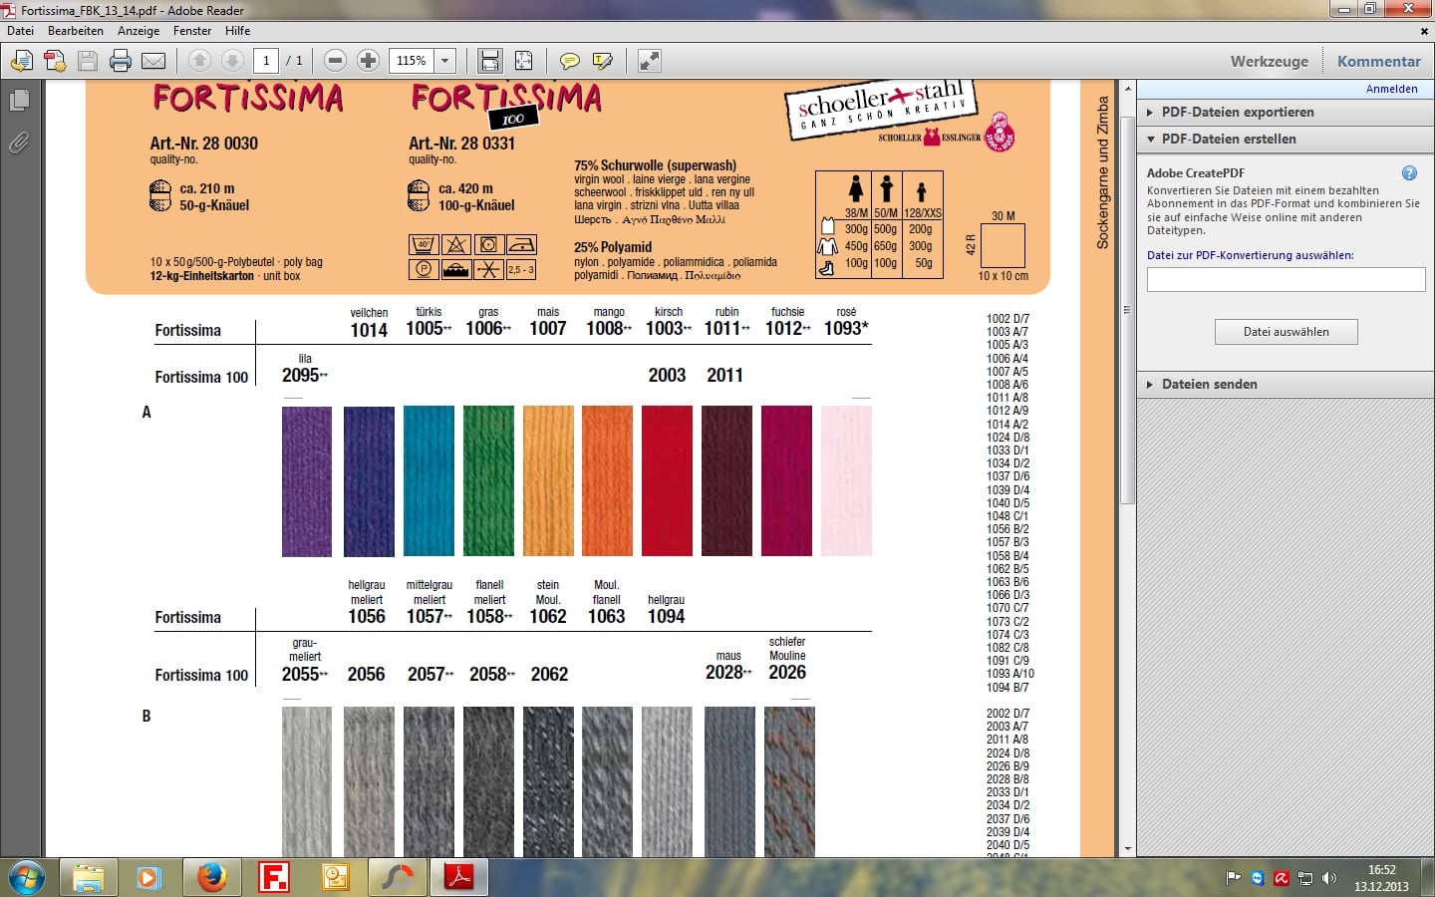Screen dimensions: 1435x897
Task: Open Outlook from the taskbar
Action: [x=336, y=877]
